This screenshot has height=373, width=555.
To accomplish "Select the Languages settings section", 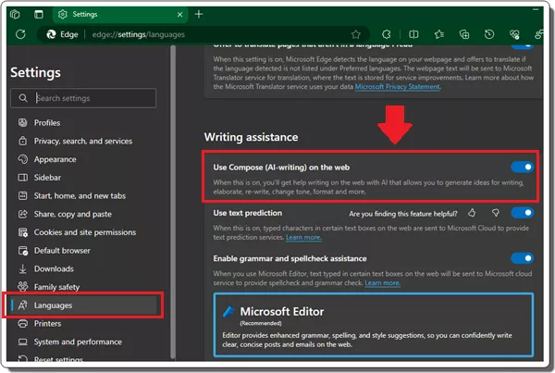I will (83, 305).
